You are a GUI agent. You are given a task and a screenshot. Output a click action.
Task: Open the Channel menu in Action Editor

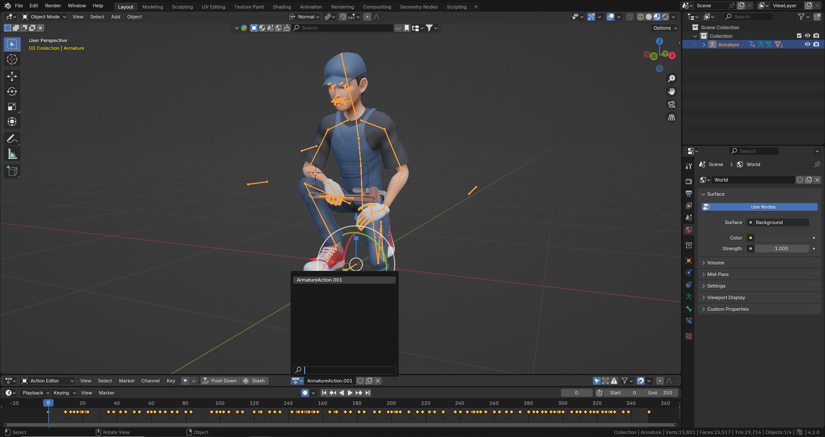pyautogui.click(x=150, y=381)
